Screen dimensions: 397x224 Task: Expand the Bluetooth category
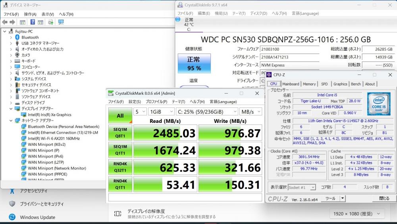tap(11, 37)
